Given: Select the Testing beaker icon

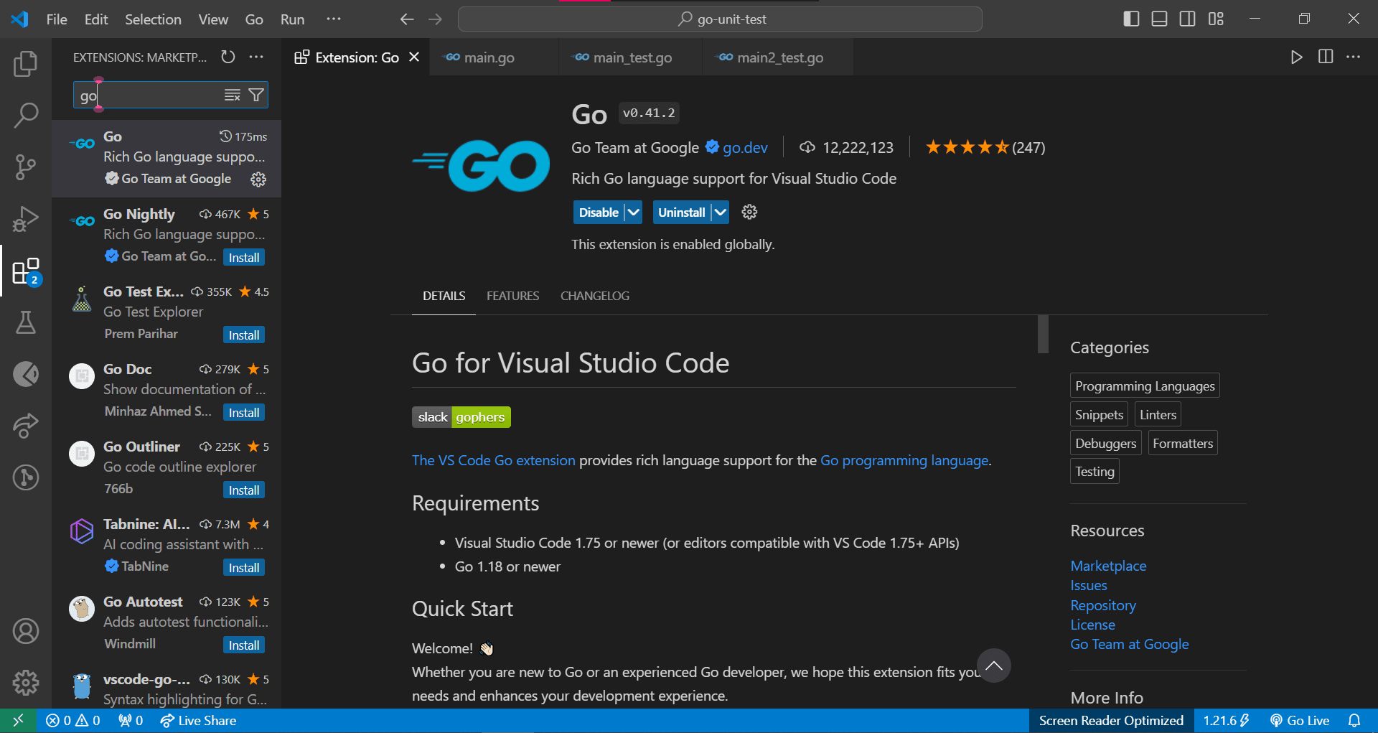Looking at the screenshot, I should click(x=26, y=322).
